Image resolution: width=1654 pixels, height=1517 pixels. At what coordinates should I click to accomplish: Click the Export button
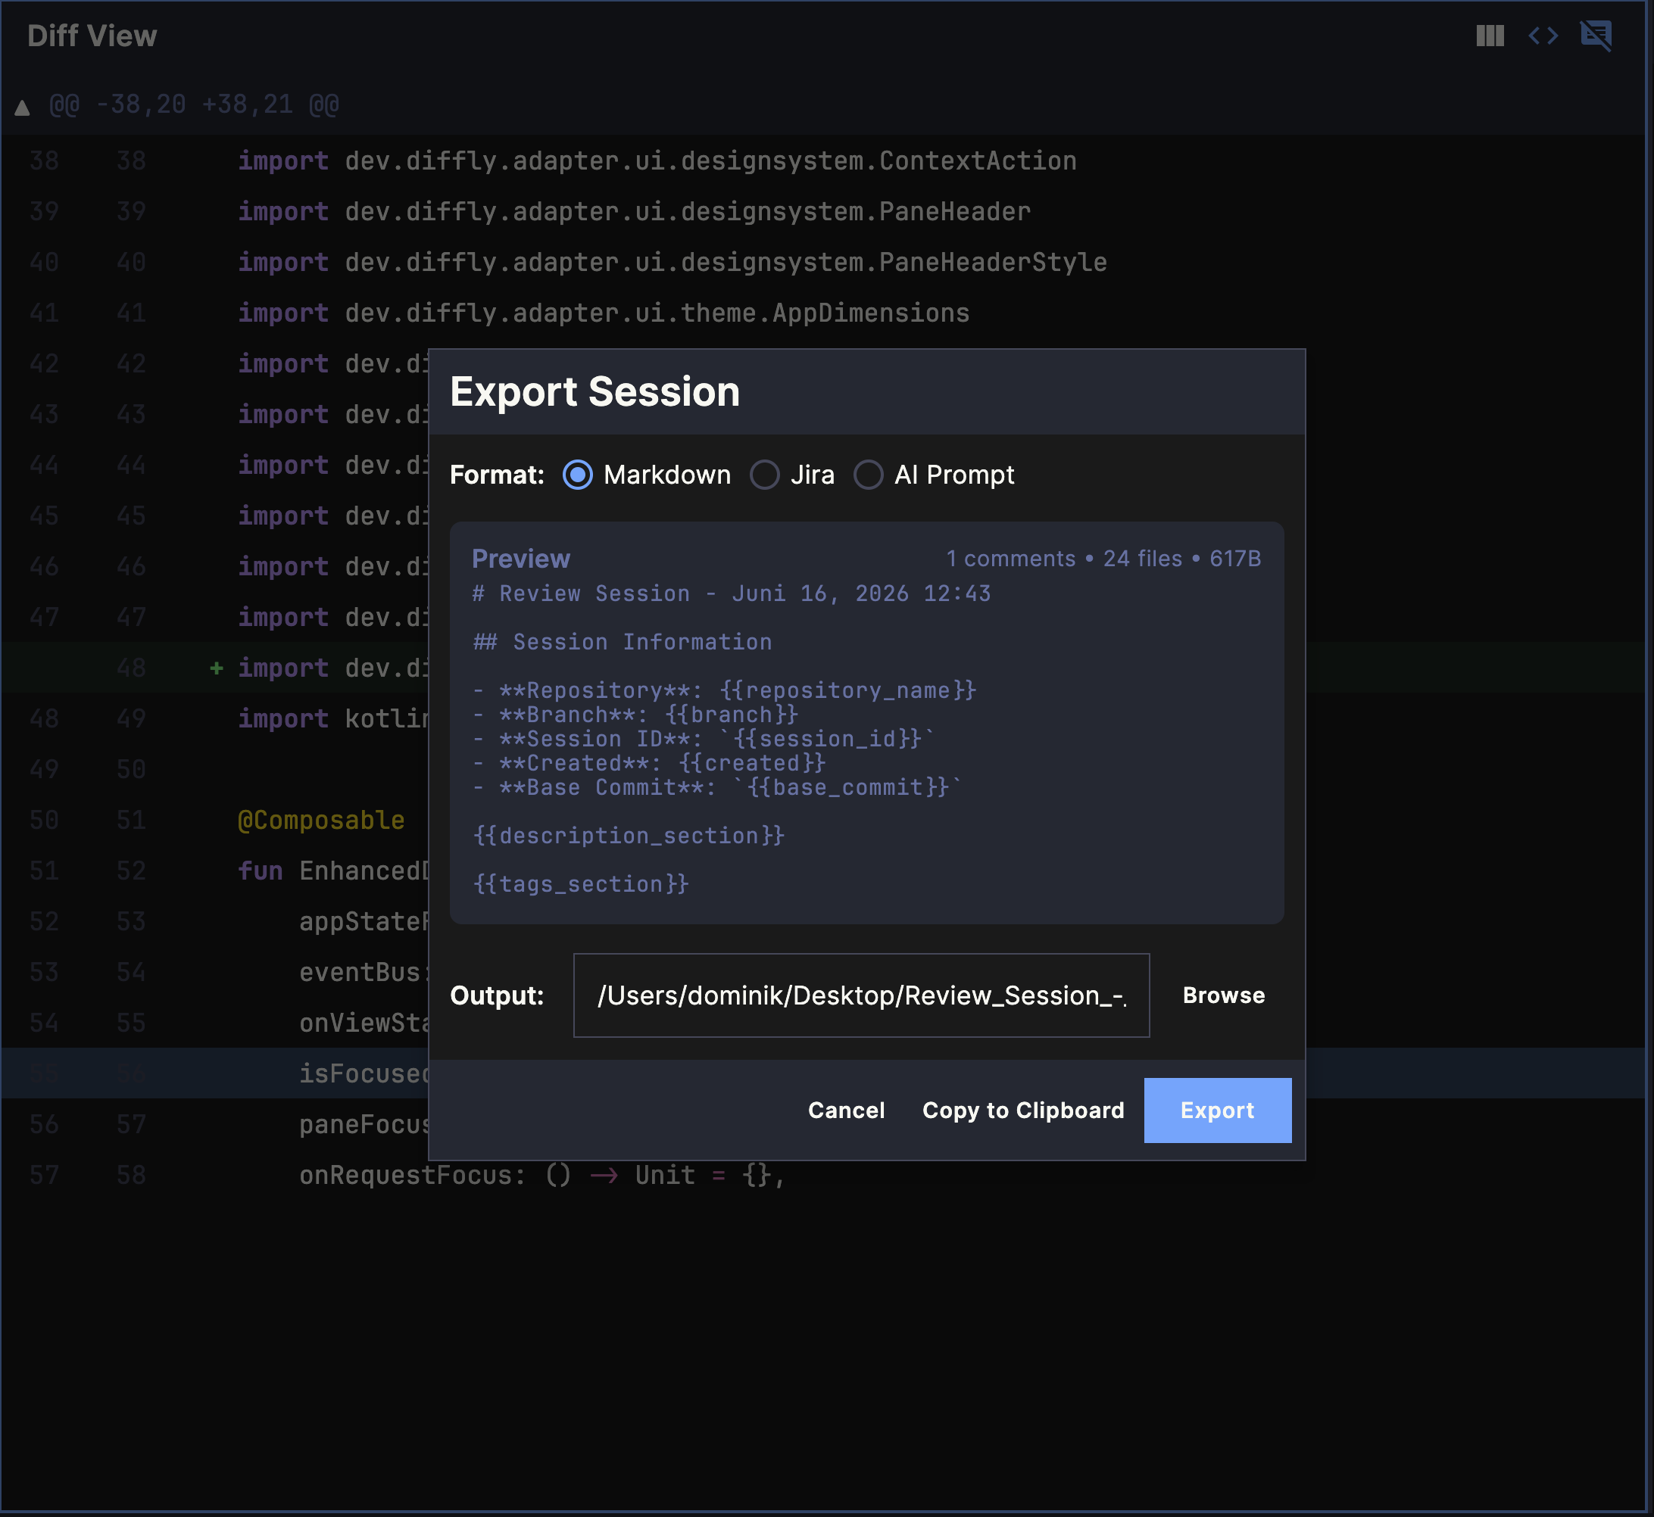1217,1110
